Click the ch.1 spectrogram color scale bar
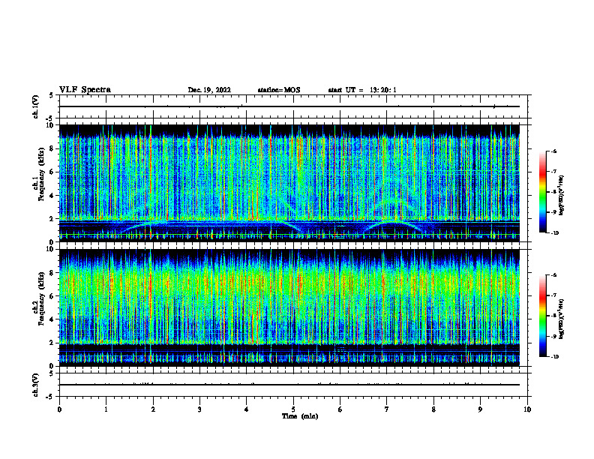 [x=542, y=192]
